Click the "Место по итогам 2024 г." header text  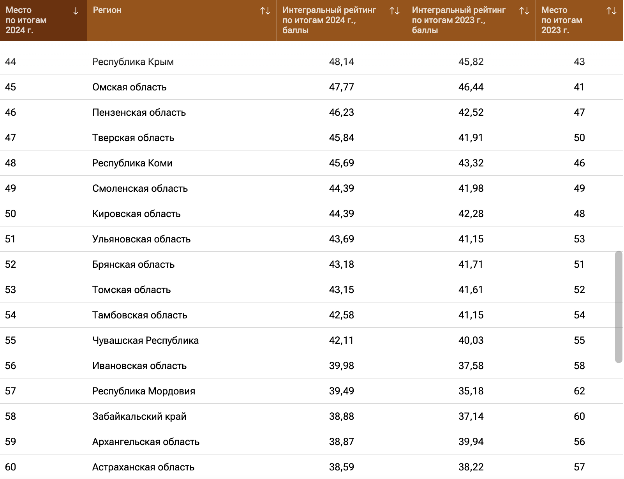pos(26,20)
